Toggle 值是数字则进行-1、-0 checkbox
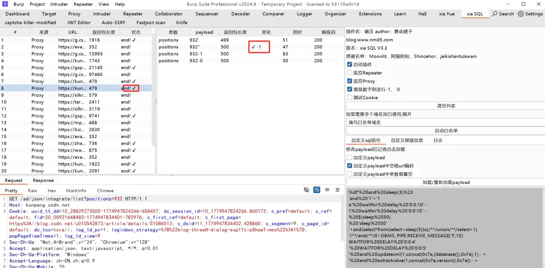Viewport: 545px width, 268px height. 349,89
